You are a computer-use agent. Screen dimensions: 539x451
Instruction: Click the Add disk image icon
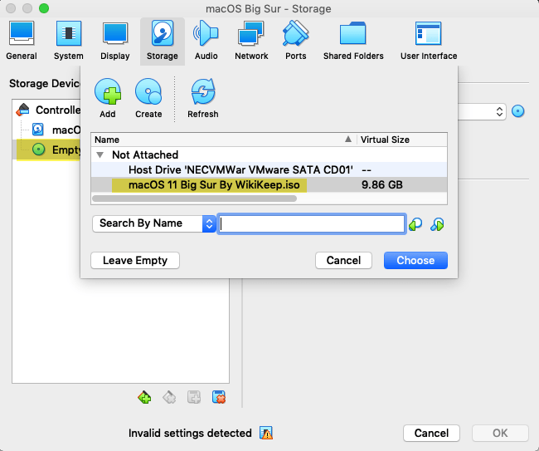107,91
